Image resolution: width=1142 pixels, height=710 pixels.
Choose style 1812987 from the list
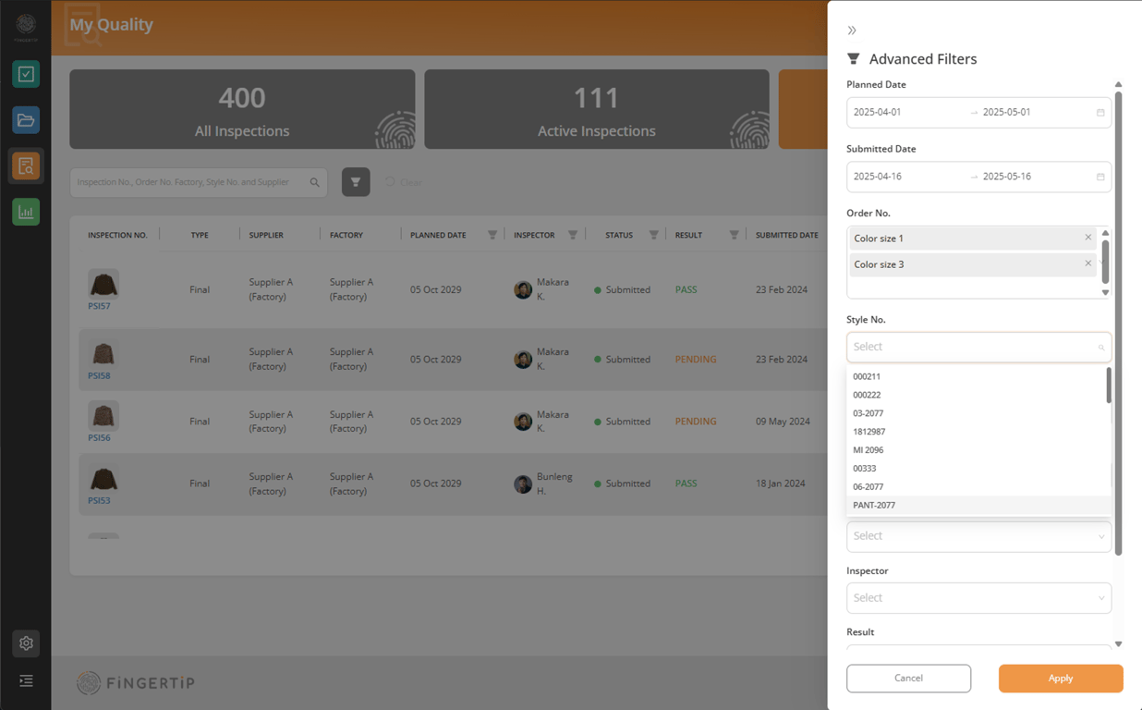pos(977,432)
